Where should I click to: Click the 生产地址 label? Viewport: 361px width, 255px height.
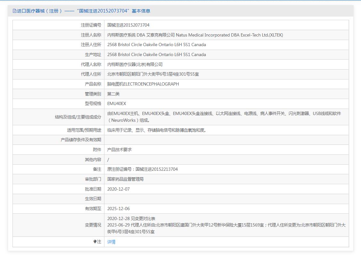point(93,54)
